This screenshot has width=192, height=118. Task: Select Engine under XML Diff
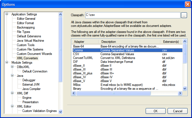[x=27, y=98]
